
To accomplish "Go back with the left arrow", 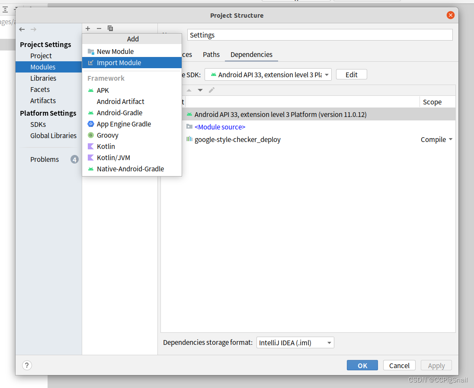I will coord(22,29).
